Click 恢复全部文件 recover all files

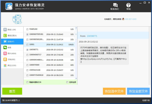(138, 91)
